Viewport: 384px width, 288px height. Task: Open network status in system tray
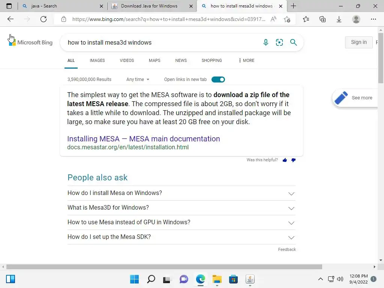(x=331, y=279)
